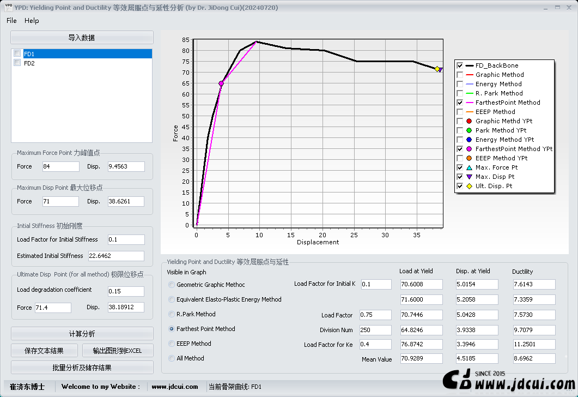The width and height of the screenshot is (578, 397).
Task: Click 崔济东博士 in the status bar
Action: click(x=27, y=387)
